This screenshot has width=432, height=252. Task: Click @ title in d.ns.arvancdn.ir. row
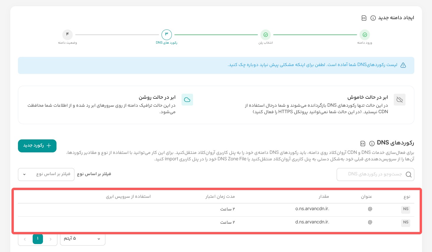click(370, 222)
